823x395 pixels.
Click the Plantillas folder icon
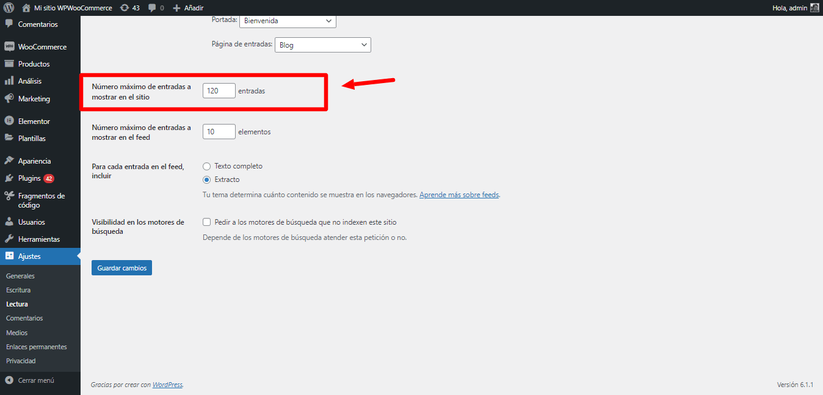[9, 139]
